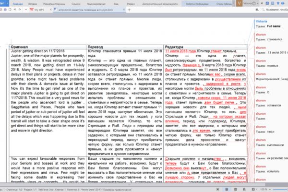Click the icon left of the search field
Viewport: 288px width, 192px height.
(257, 10)
